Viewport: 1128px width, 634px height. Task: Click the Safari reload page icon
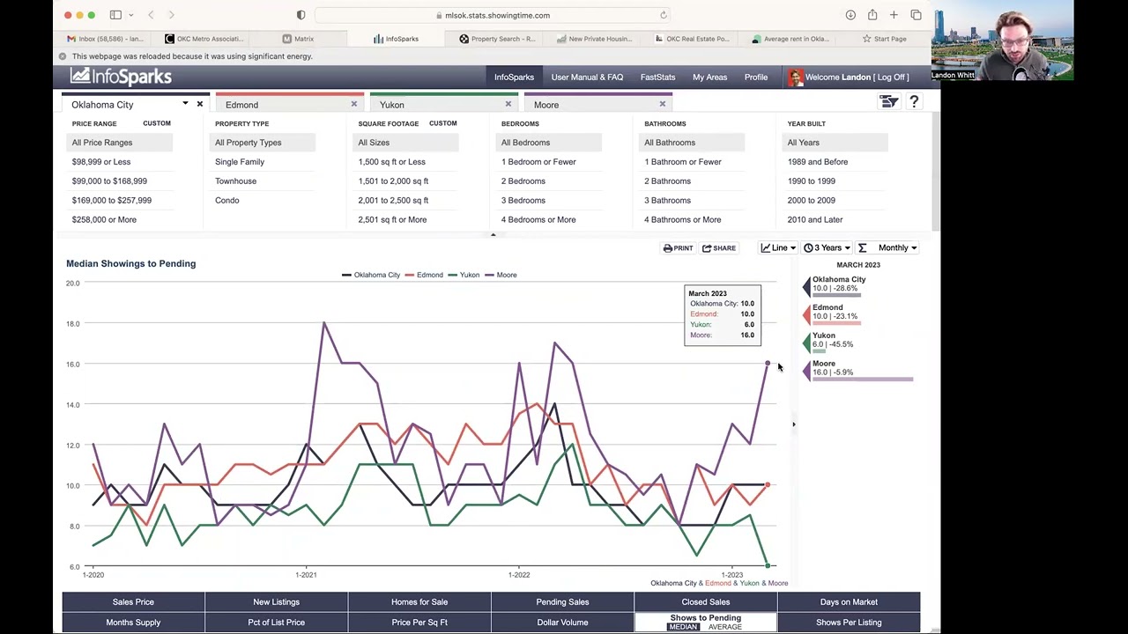click(664, 15)
